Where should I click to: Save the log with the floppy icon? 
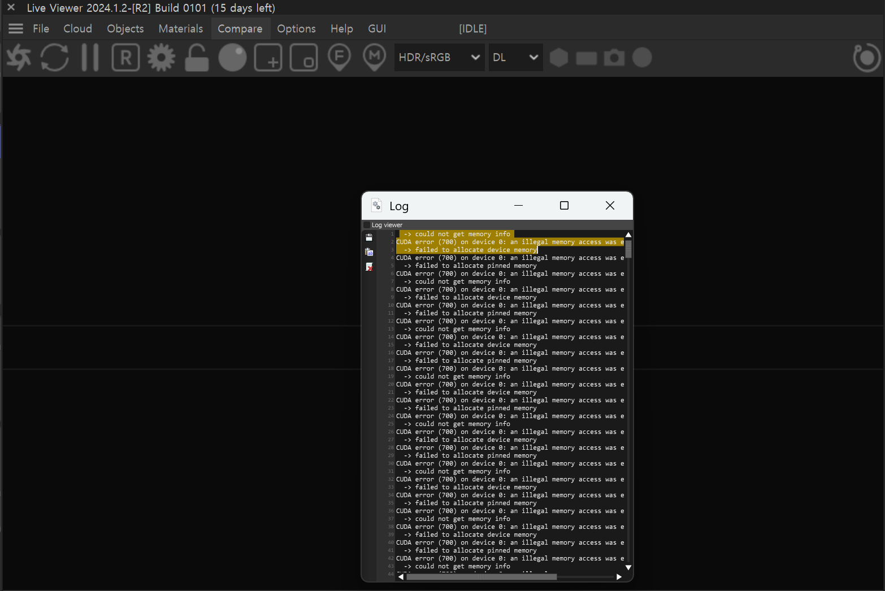[x=369, y=237]
